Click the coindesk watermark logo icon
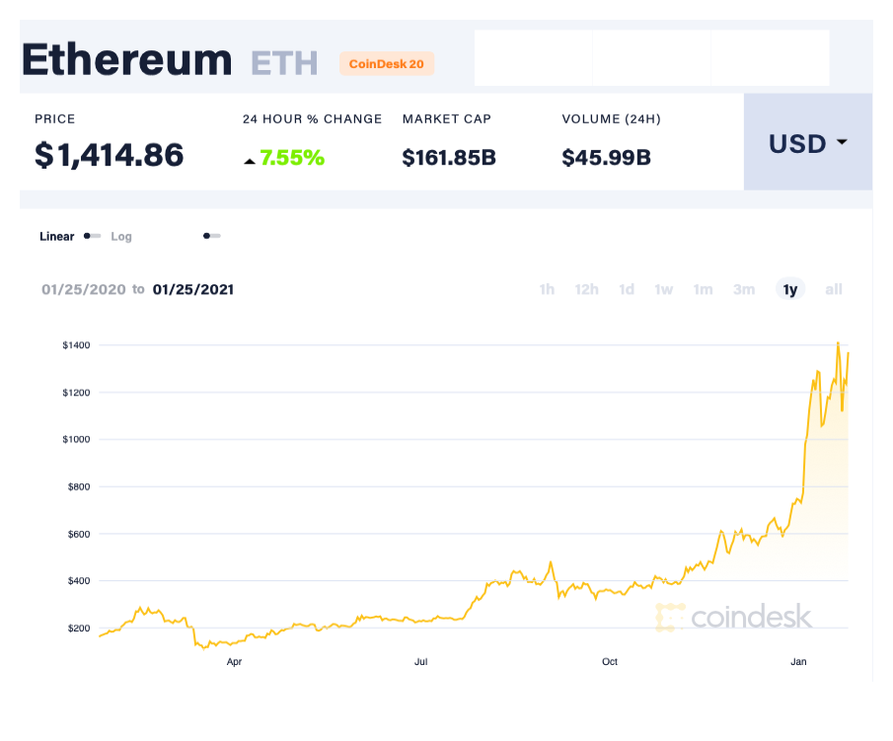The height and width of the screenshot is (741, 893). pyautogui.click(x=670, y=618)
